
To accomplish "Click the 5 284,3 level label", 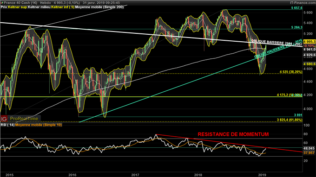I will click(296, 27).
